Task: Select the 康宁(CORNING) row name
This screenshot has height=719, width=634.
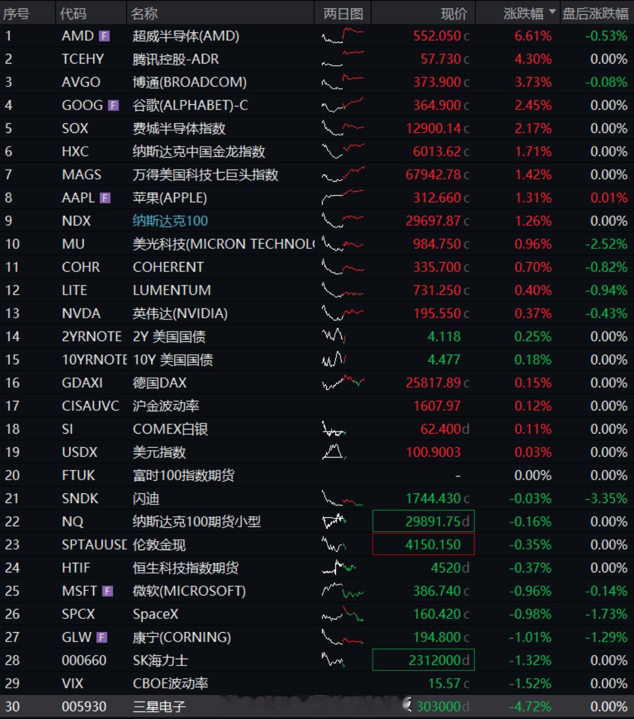Action: tap(182, 637)
